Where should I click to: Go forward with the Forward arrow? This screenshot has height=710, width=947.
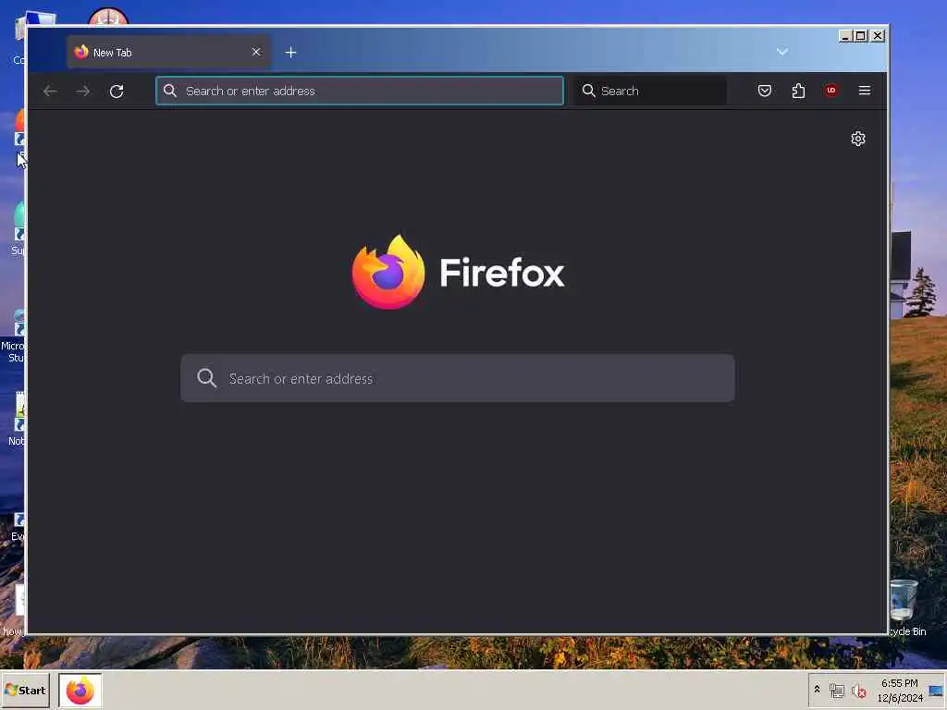pyautogui.click(x=83, y=92)
